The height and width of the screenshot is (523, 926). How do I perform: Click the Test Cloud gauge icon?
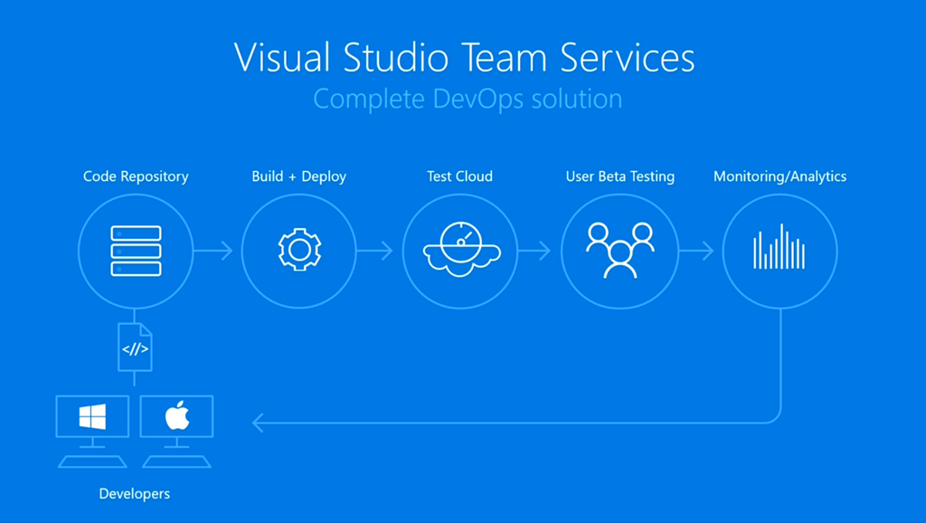(461, 250)
